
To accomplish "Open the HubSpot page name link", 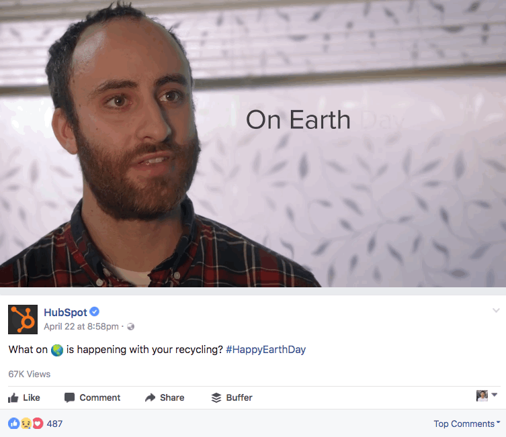I will click(65, 312).
